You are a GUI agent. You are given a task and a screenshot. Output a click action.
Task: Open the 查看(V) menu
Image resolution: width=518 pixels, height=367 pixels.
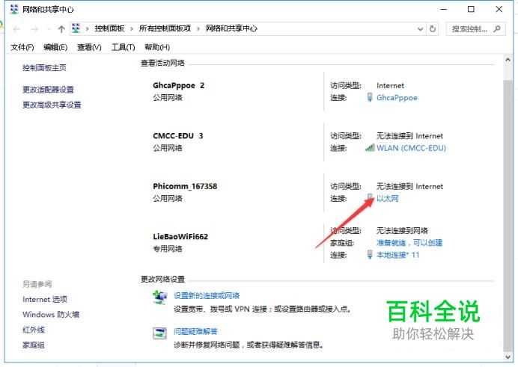[x=89, y=47]
